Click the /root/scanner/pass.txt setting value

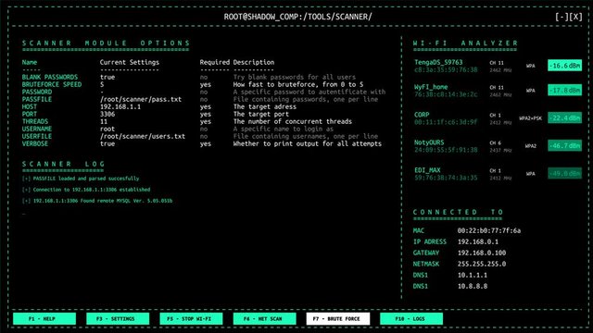141,99
